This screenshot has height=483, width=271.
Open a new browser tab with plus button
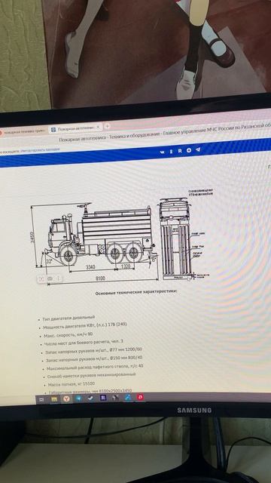point(107,126)
